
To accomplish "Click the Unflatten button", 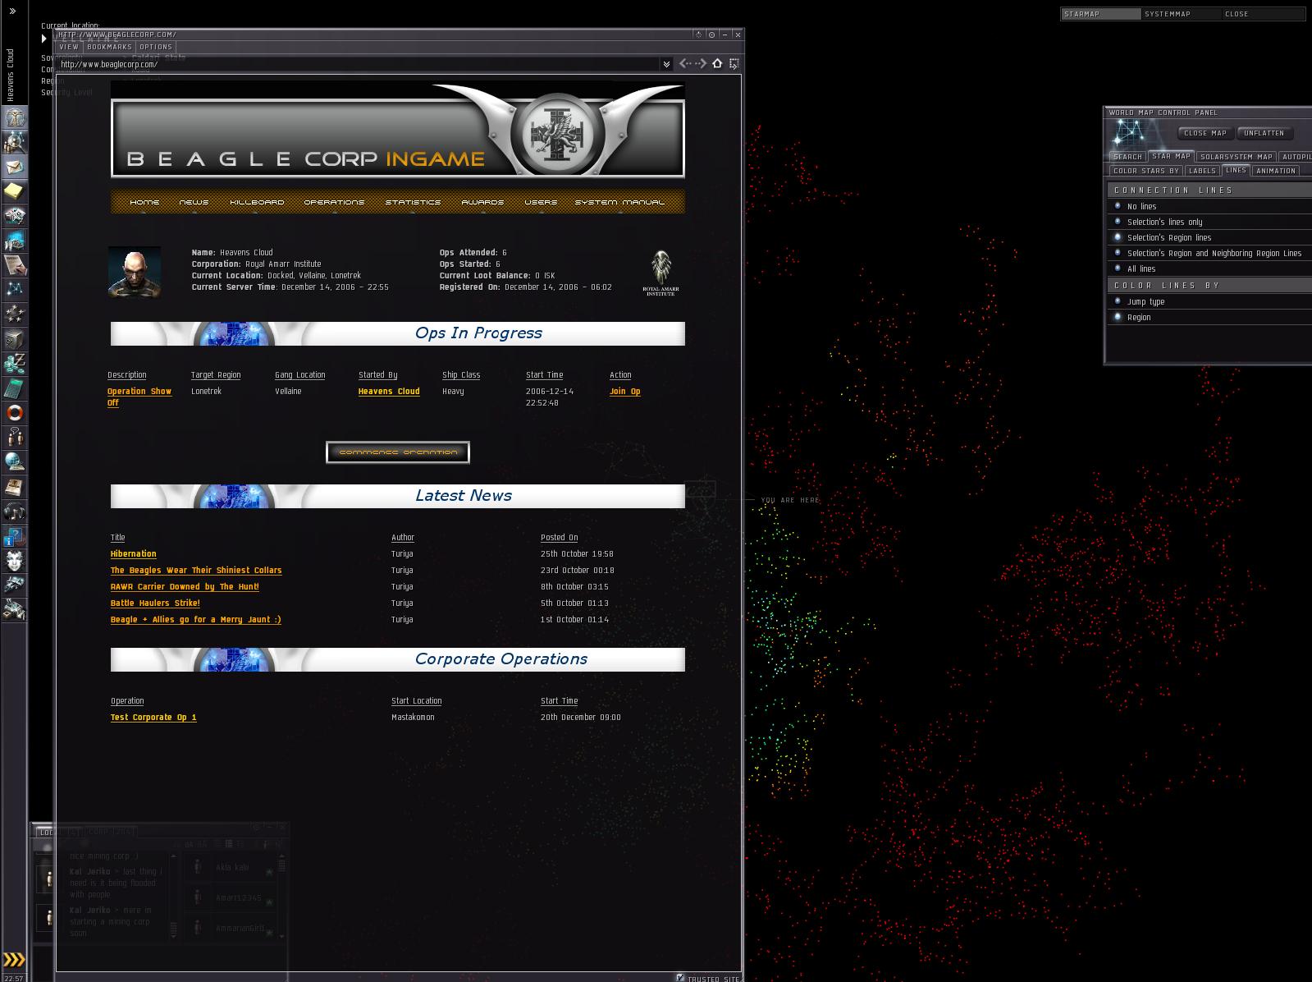I will coord(1264,133).
